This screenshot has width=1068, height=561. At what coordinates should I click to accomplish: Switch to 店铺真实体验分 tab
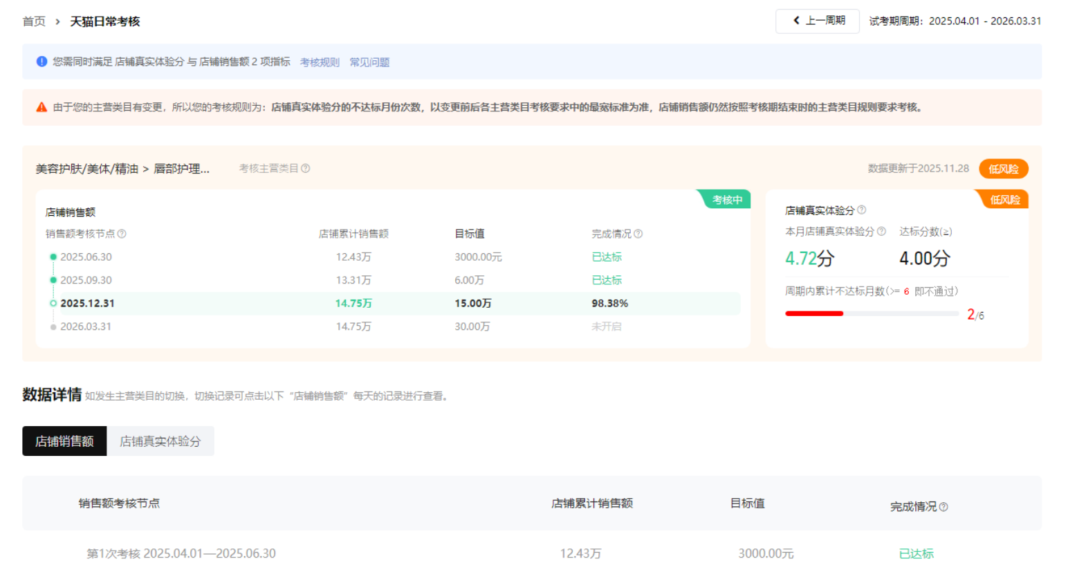click(160, 441)
